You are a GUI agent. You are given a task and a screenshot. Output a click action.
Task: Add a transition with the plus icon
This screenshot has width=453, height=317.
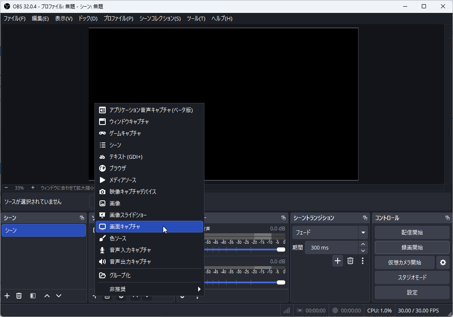[x=337, y=261]
